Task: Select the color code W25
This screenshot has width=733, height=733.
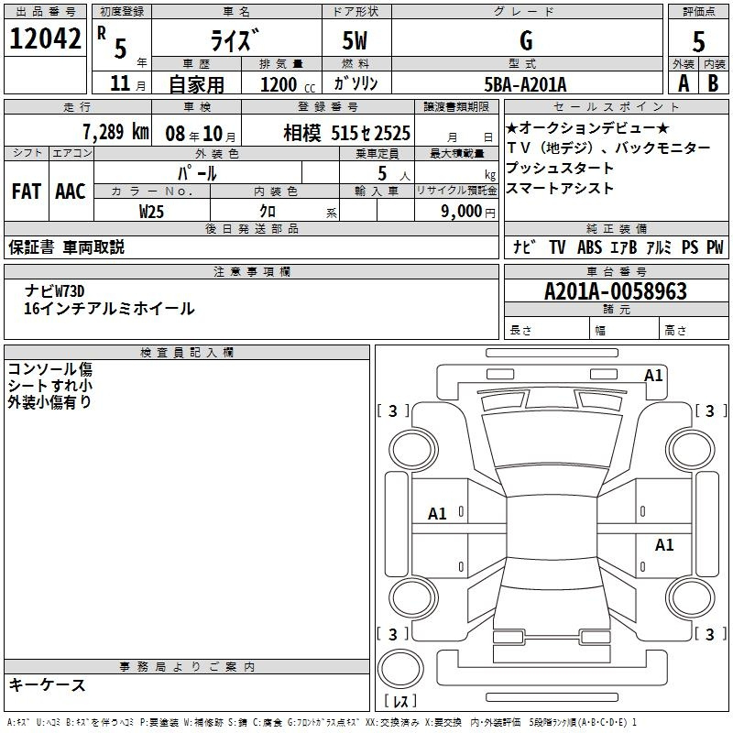Action: (x=152, y=211)
